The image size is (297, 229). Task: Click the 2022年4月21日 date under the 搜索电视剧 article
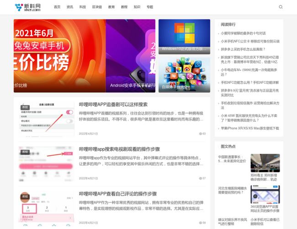[x=88, y=178]
